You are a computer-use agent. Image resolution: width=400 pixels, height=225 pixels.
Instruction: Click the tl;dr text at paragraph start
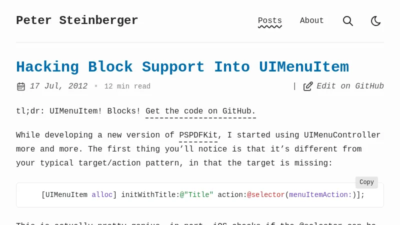[28, 111]
